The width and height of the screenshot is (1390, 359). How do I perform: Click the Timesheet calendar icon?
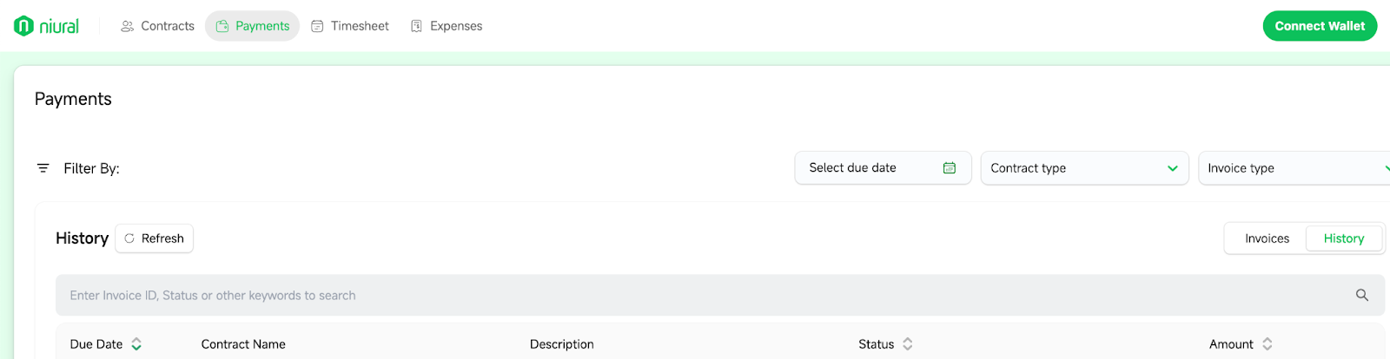pos(317,26)
